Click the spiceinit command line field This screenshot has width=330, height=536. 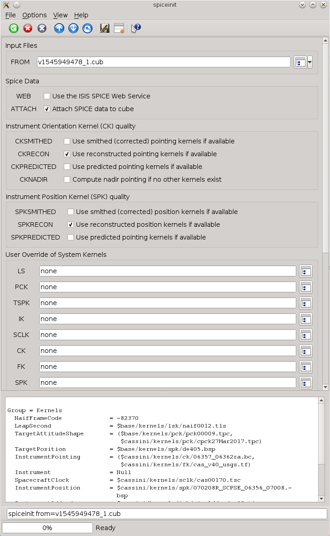tap(164, 513)
